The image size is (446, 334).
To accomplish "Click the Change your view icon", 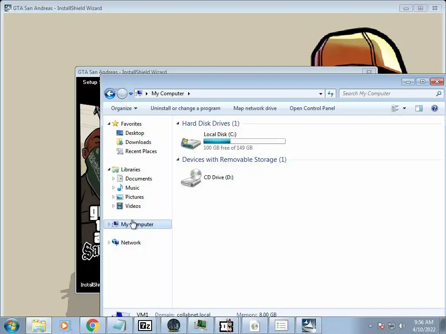I will pyautogui.click(x=395, y=108).
